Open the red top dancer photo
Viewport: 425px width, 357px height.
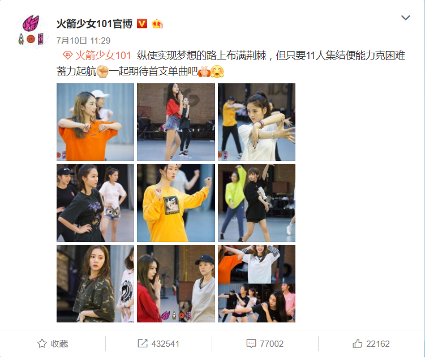pos(176,122)
